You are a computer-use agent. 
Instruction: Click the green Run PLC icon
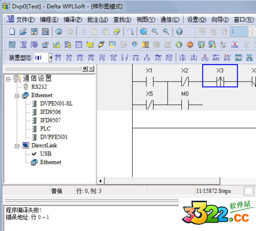coord(179,45)
